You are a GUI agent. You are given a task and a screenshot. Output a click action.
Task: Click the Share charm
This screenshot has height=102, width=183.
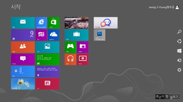click(179, 41)
